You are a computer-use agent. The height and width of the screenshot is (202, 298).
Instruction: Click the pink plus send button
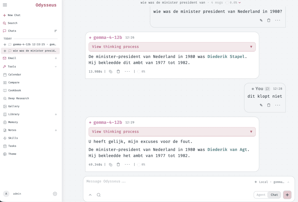tap(287, 195)
